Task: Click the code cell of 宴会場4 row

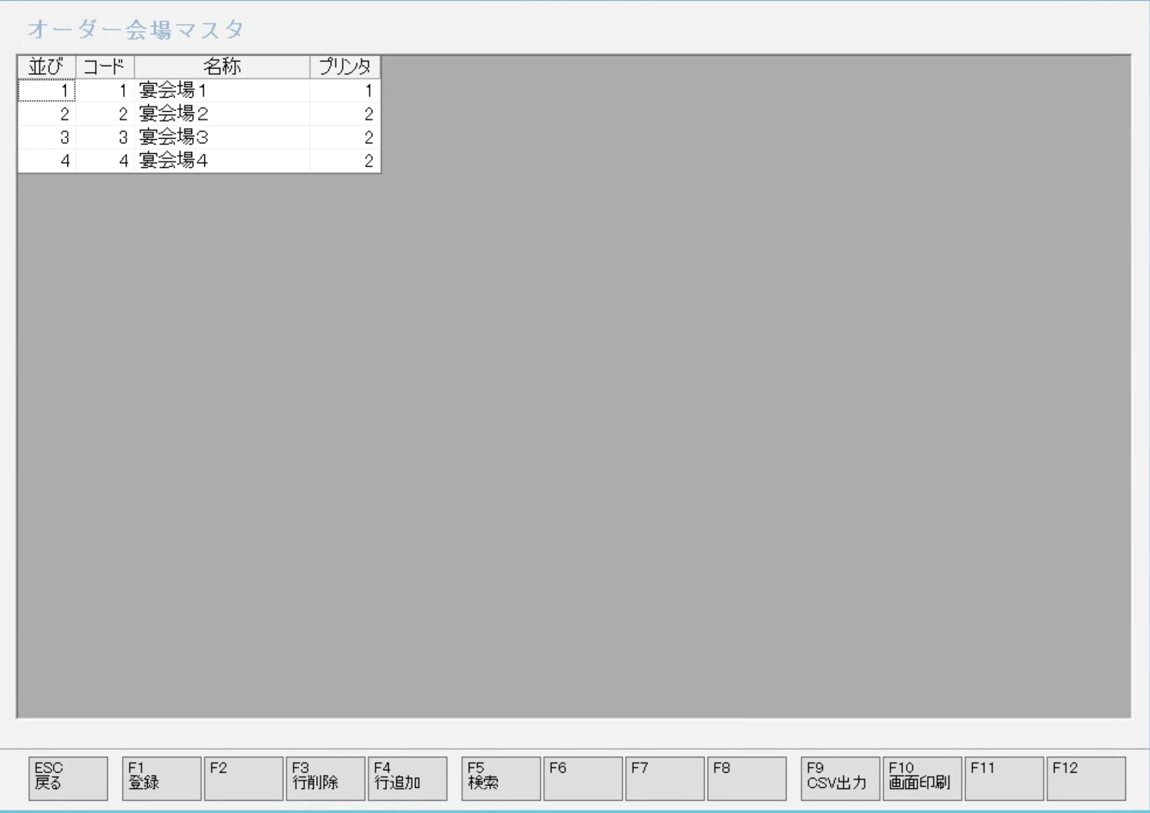Action: pos(105,161)
